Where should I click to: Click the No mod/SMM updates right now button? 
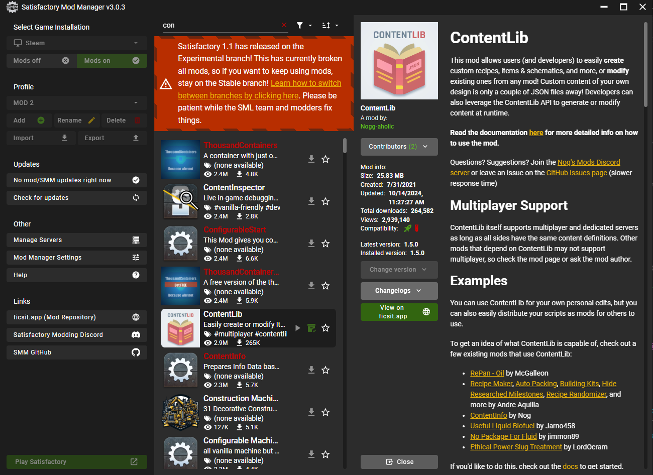coord(77,180)
